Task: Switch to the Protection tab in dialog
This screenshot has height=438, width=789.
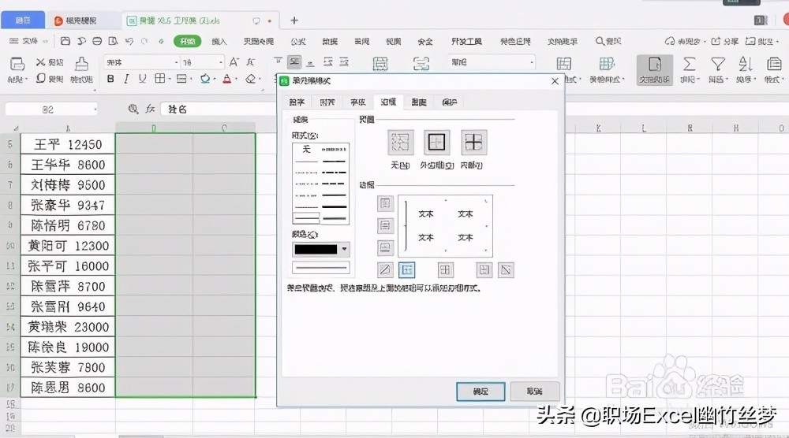Action: point(450,102)
